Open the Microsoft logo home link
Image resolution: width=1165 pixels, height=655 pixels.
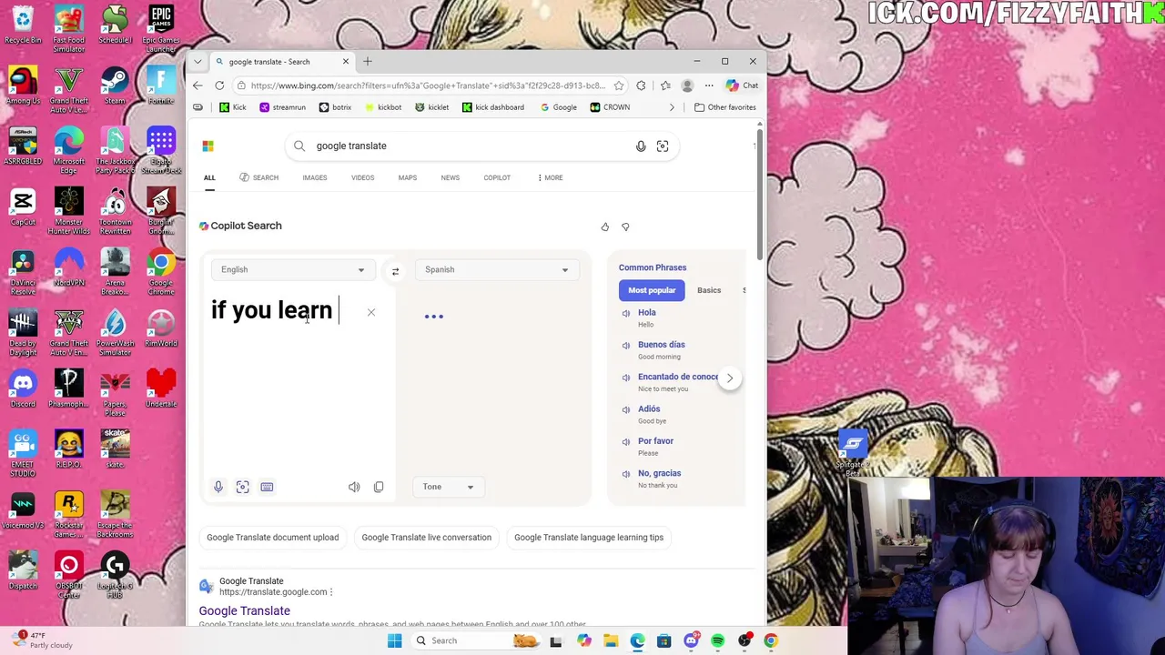(x=208, y=146)
